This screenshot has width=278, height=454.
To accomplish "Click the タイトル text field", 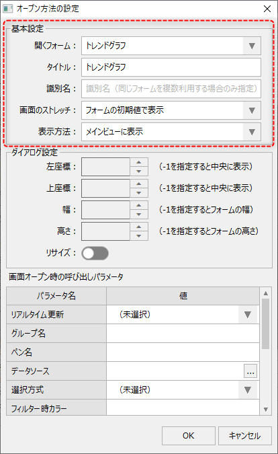I will click(x=171, y=67).
